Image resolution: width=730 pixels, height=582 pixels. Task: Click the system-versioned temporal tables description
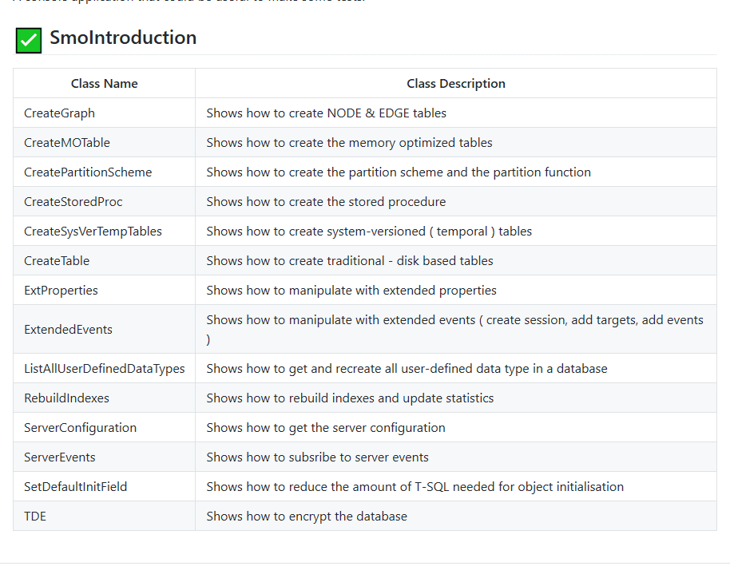pos(369,232)
